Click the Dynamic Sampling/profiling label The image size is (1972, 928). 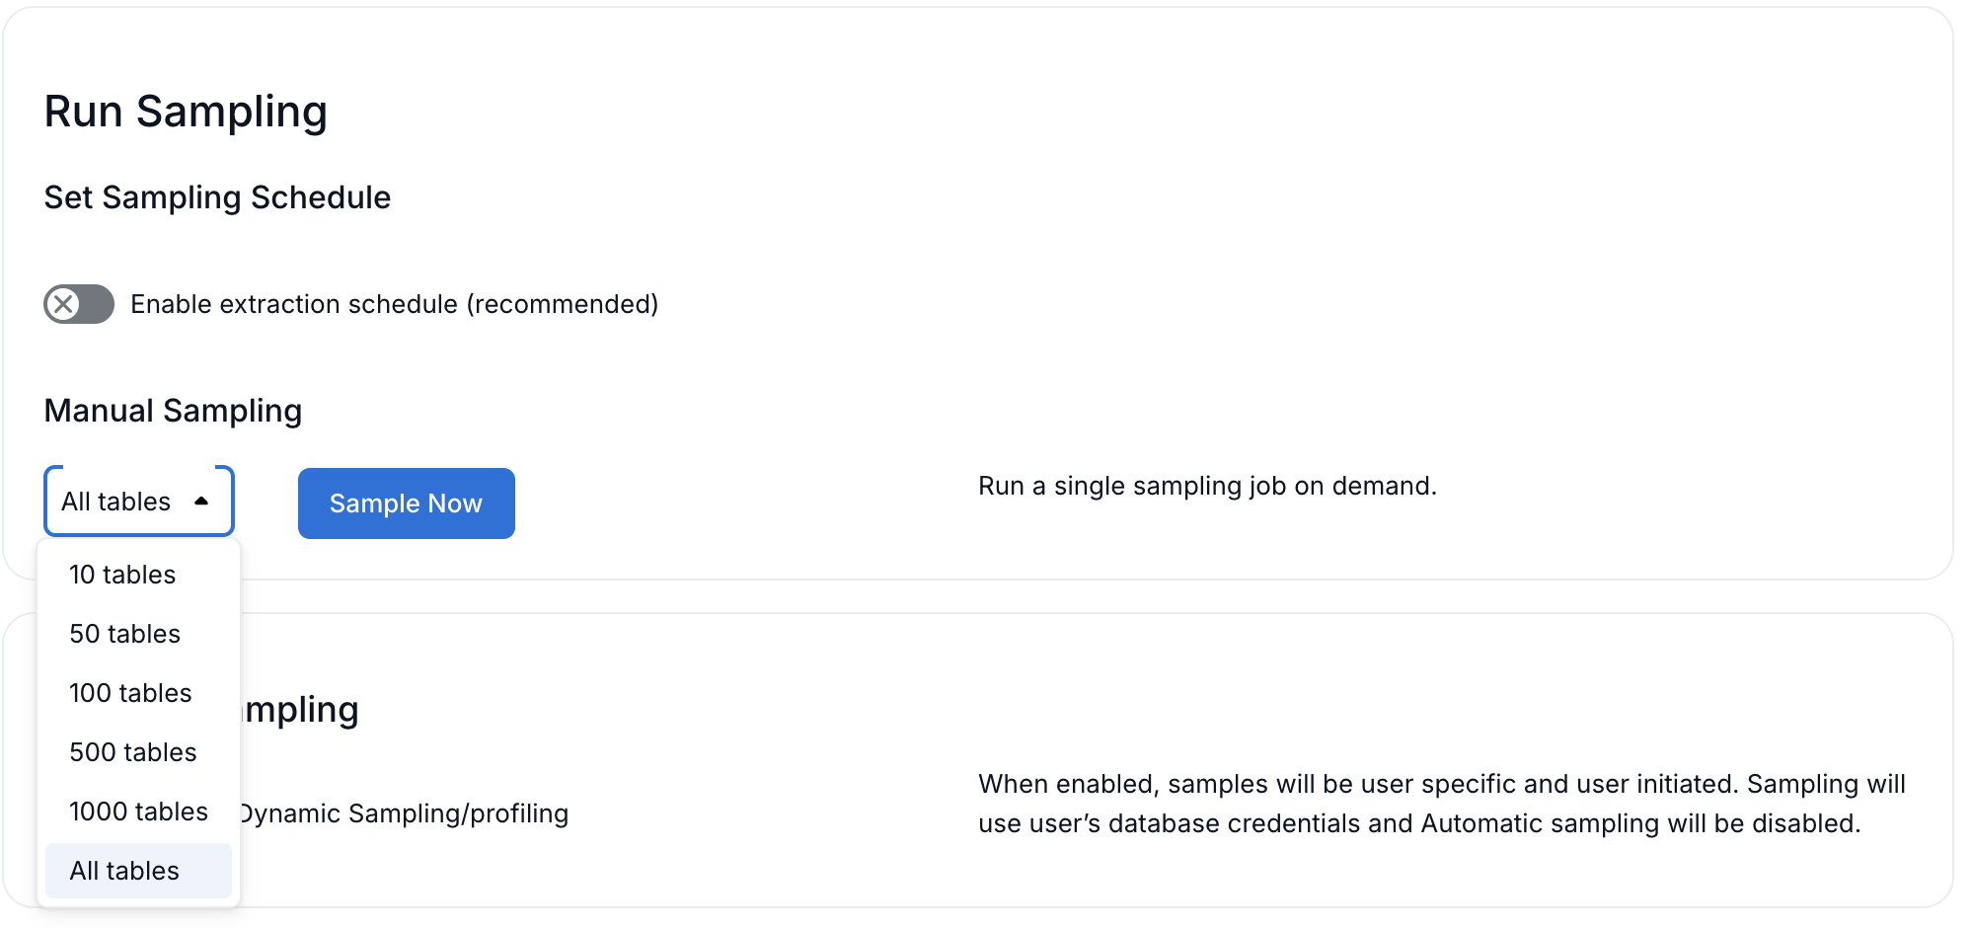point(405,813)
